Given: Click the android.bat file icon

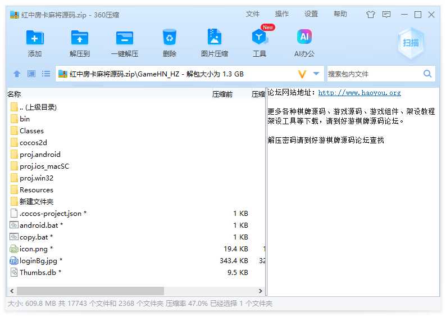Looking at the screenshot, I should pos(14,225).
